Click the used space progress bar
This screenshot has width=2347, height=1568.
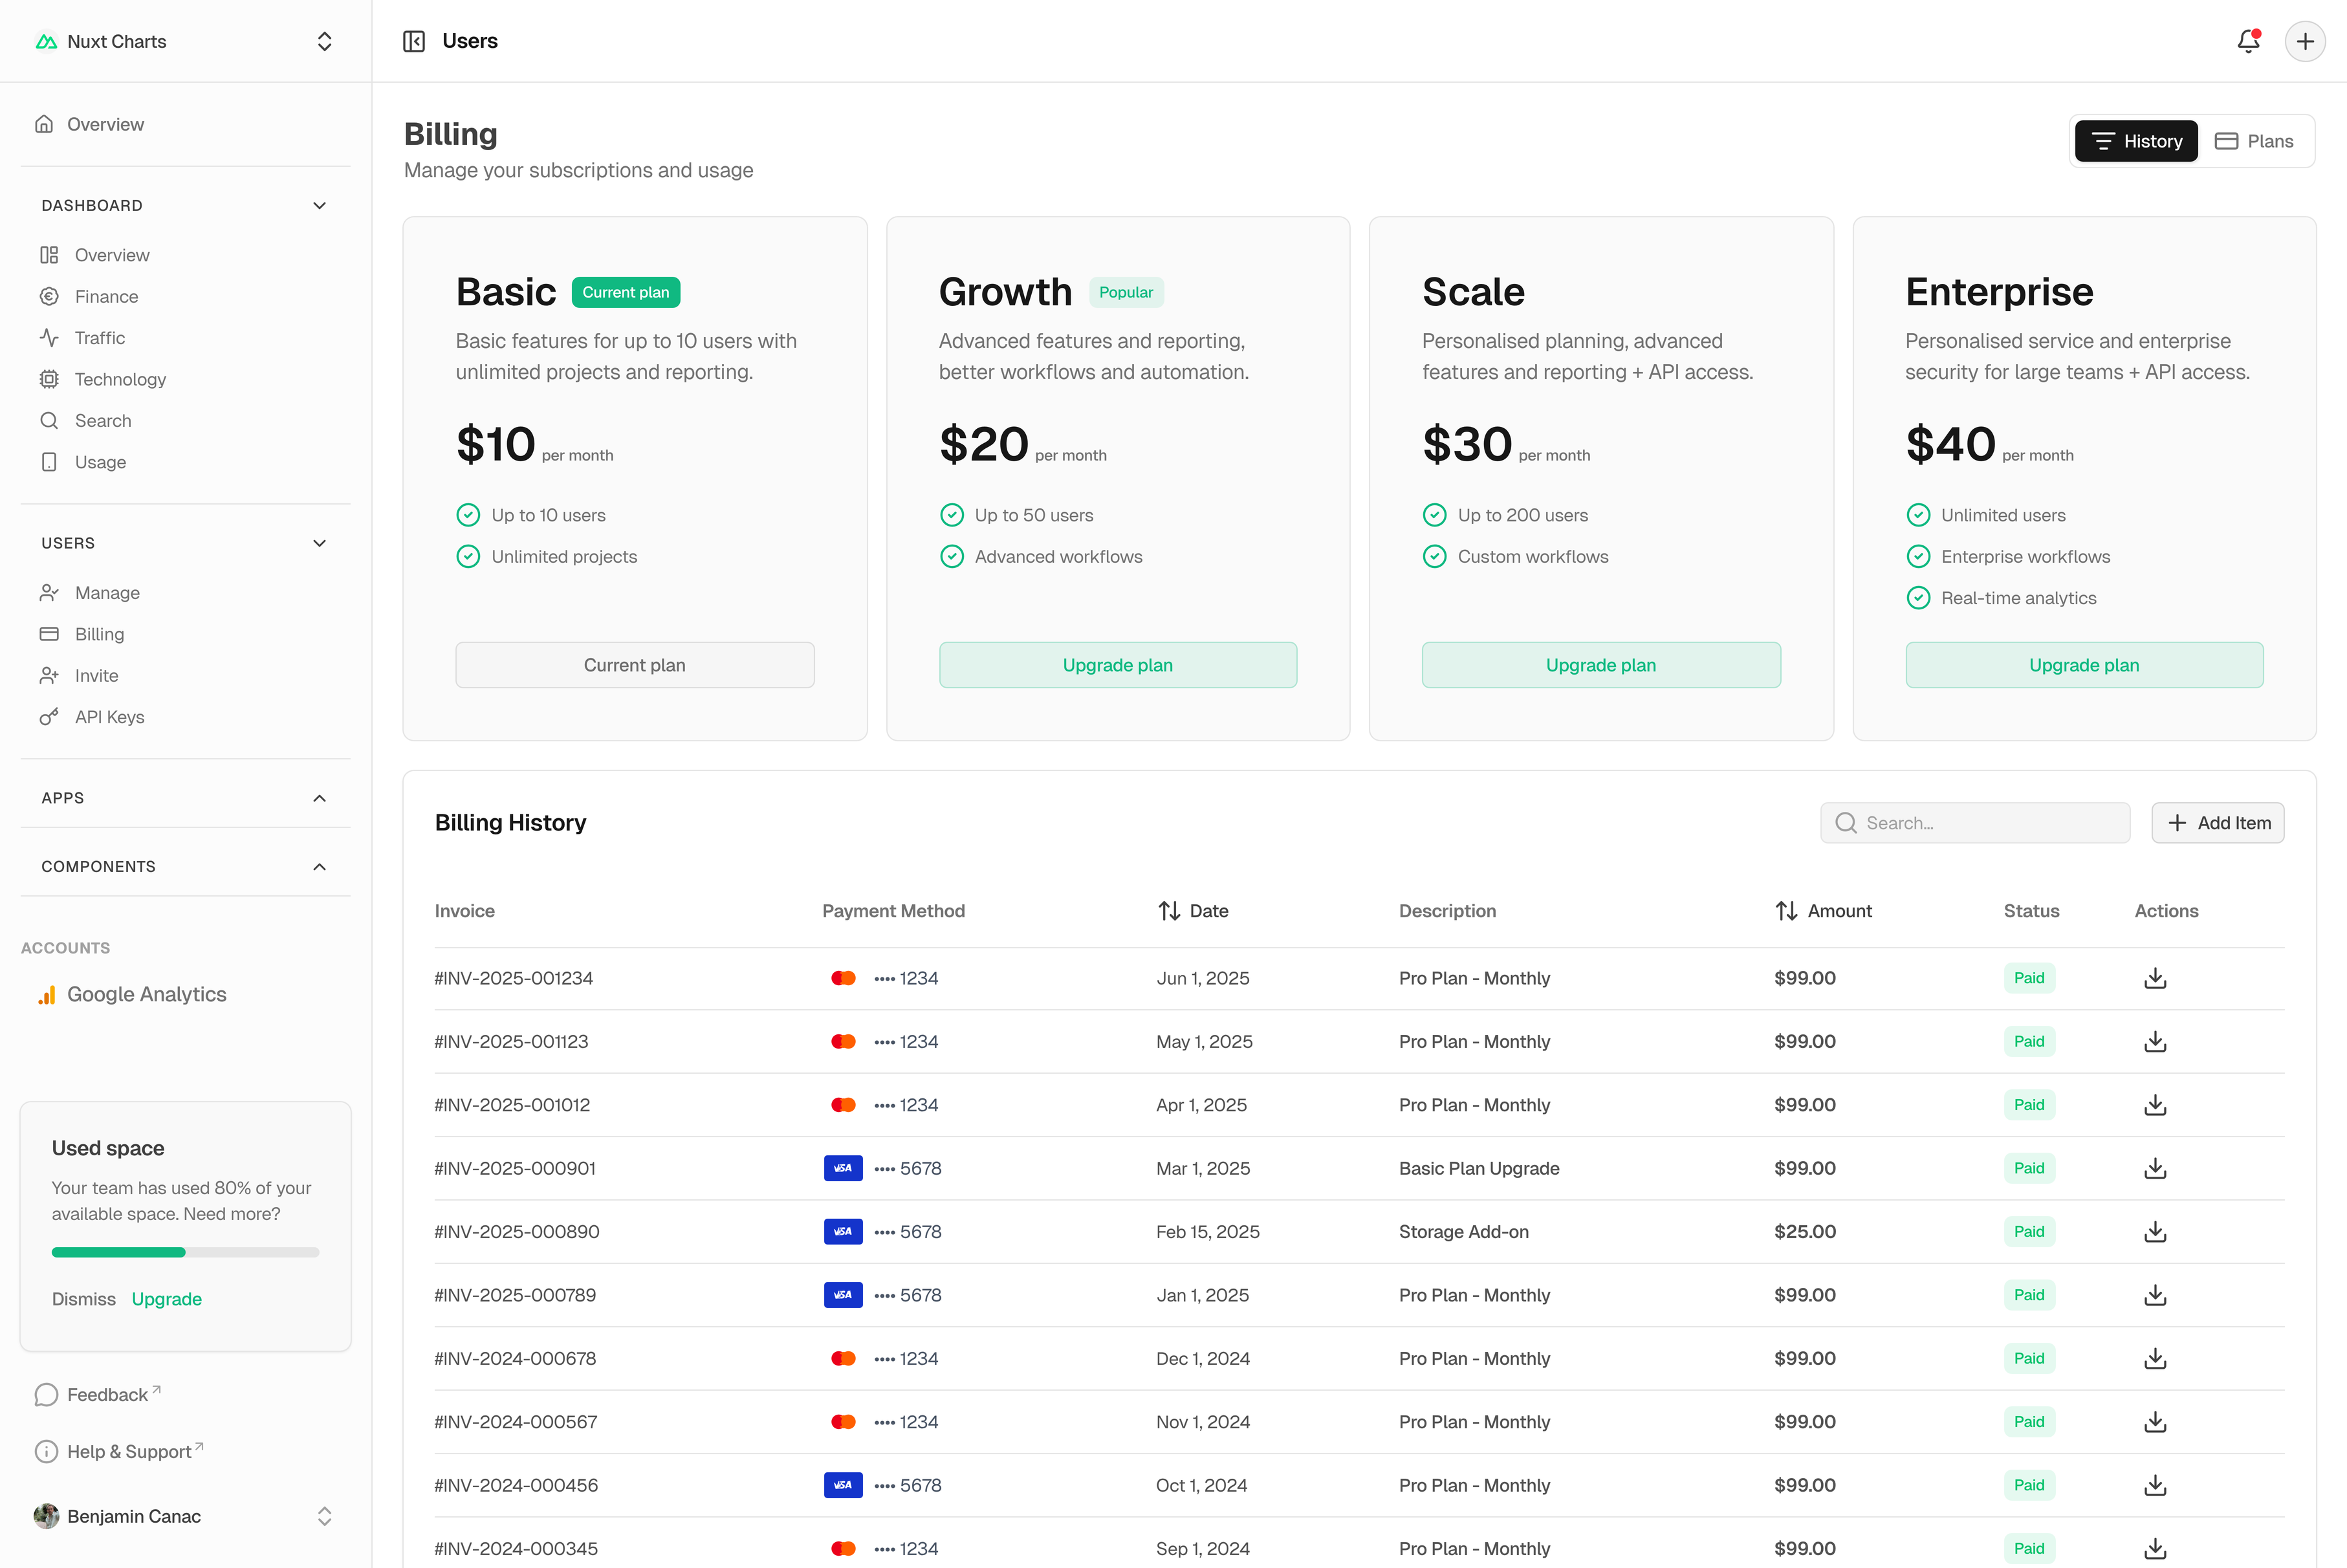point(185,1252)
